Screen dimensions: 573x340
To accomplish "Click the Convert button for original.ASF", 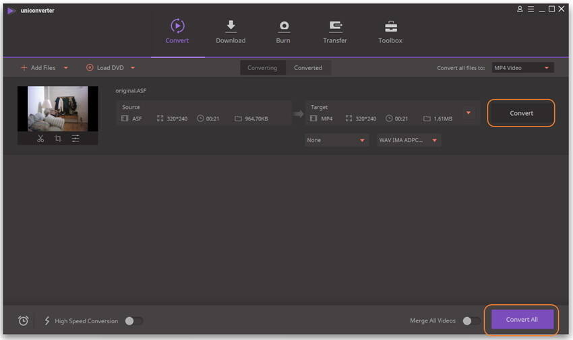I will tap(521, 113).
